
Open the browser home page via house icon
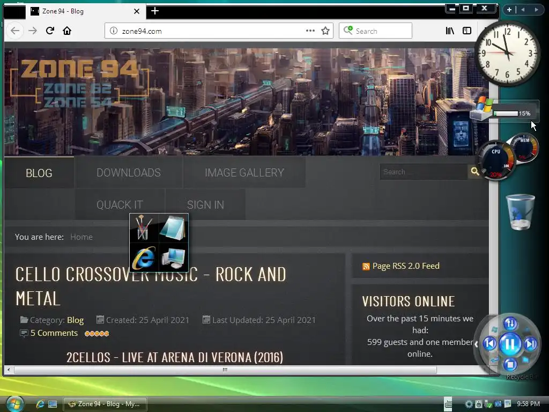tap(67, 31)
